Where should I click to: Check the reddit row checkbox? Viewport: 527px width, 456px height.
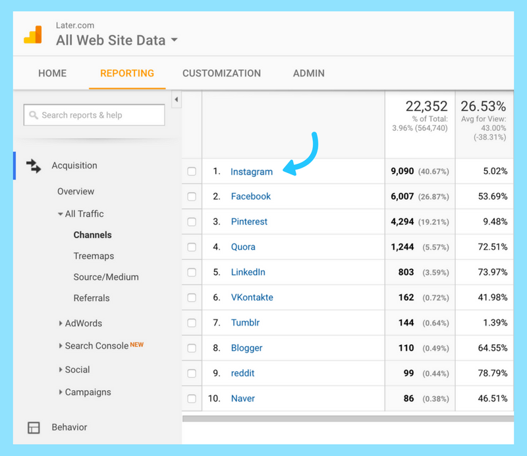pyautogui.click(x=192, y=373)
